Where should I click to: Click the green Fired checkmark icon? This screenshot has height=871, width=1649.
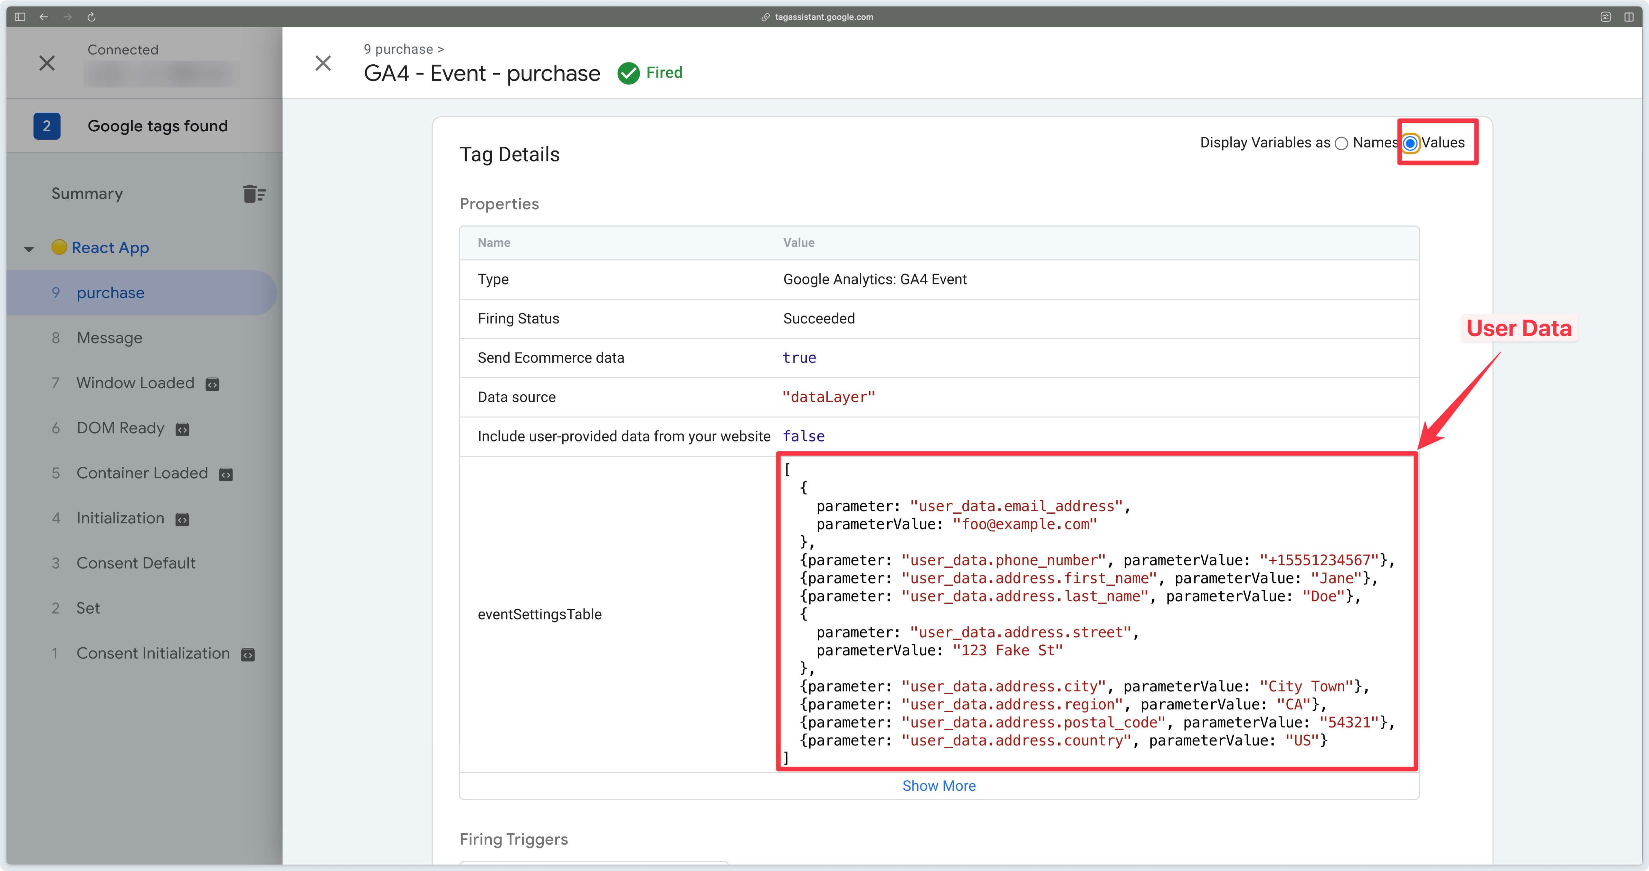tap(629, 73)
